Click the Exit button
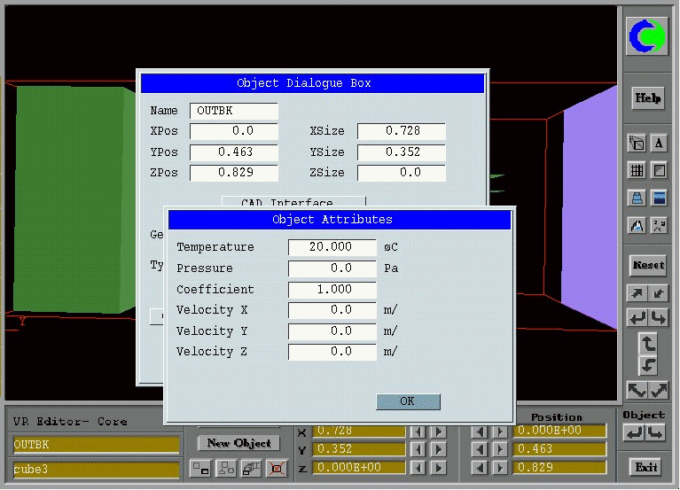 point(646,466)
